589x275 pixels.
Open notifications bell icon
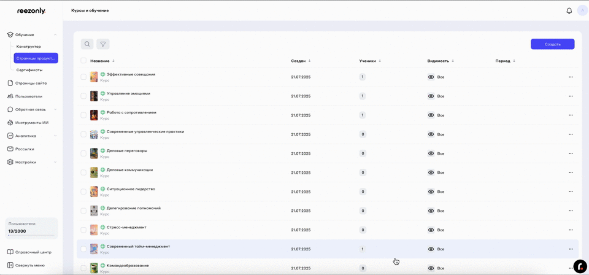click(569, 11)
